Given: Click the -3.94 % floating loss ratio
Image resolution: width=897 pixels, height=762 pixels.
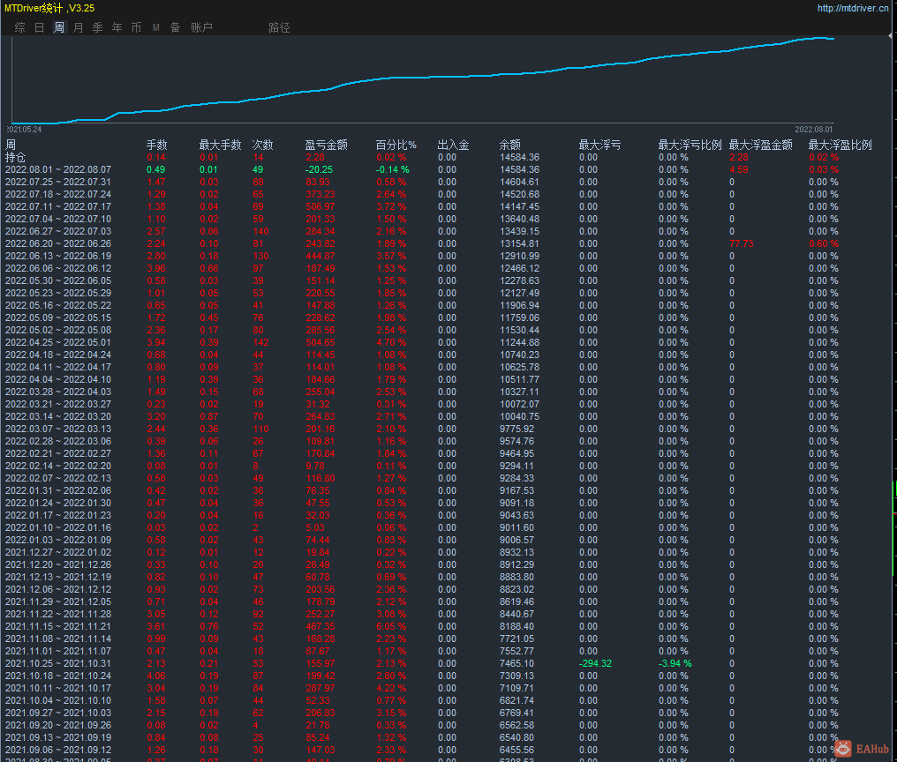Looking at the screenshot, I should click(675, 664).
